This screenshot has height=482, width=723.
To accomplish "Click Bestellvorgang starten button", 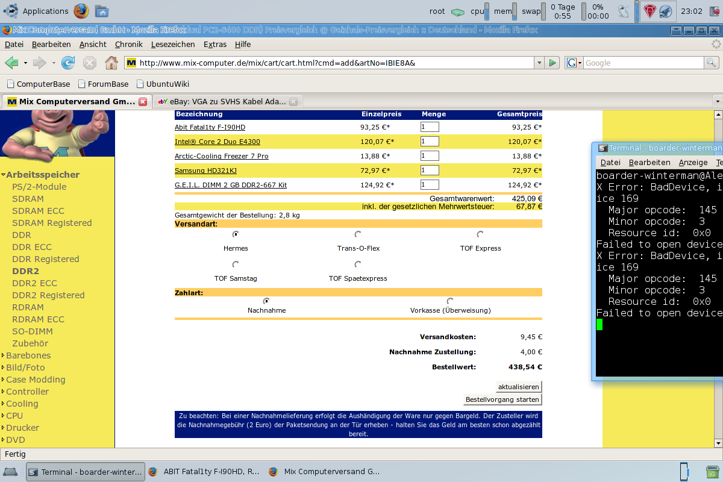I will pos(502,399).
